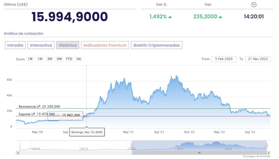The width and height of the screenshot is (279, 159).
Task: Switch to the Intradía tab
Action: (x=15, y=45)
